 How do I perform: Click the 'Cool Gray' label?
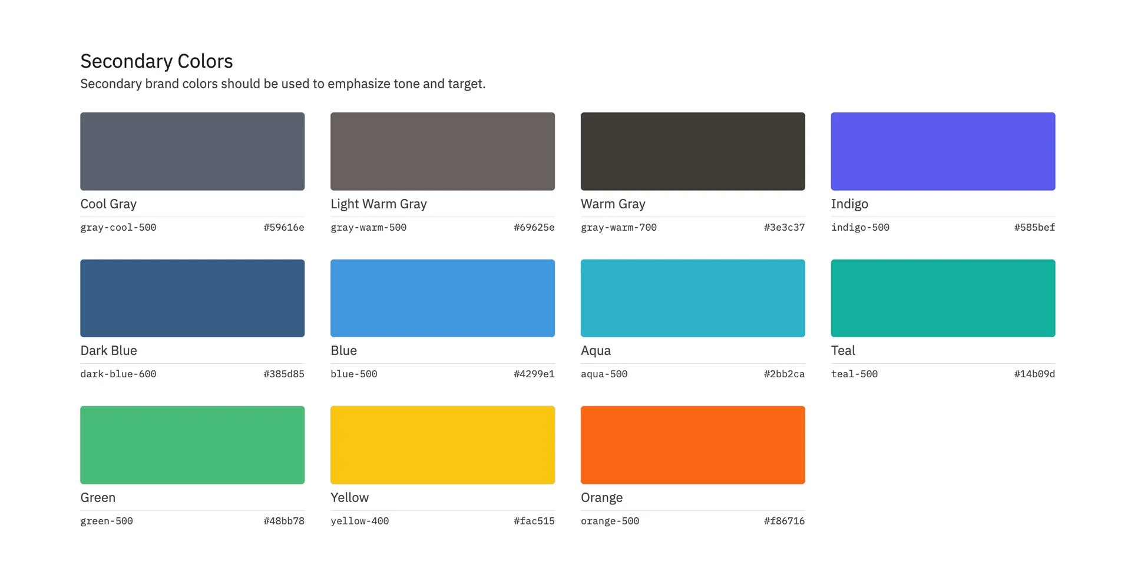pyautogui.click(x=108, y=204)
